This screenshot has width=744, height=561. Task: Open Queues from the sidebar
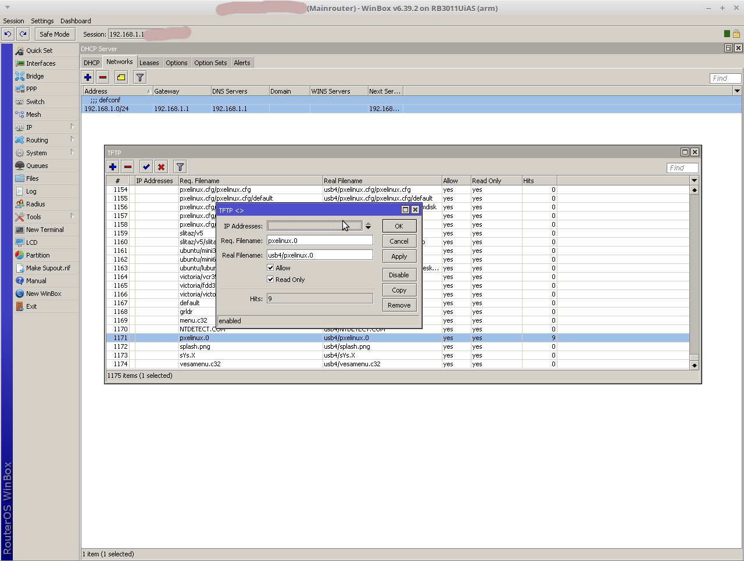(37, 166)
